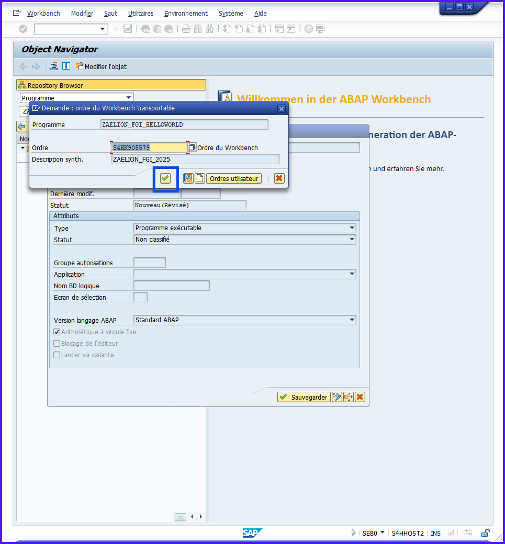Image resolution: width=505 pixels, height=544 pixels.
Task: Open the Environnement menu
Action: [x=186, y=14]
